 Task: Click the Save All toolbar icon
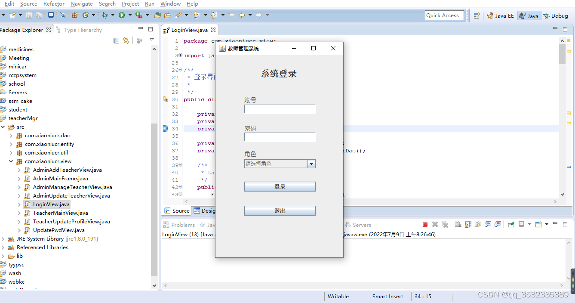[x=39, y=15]
